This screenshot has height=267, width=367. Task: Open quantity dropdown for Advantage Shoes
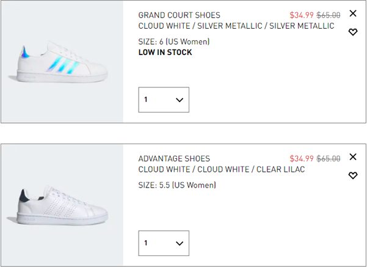pos(164,243)
